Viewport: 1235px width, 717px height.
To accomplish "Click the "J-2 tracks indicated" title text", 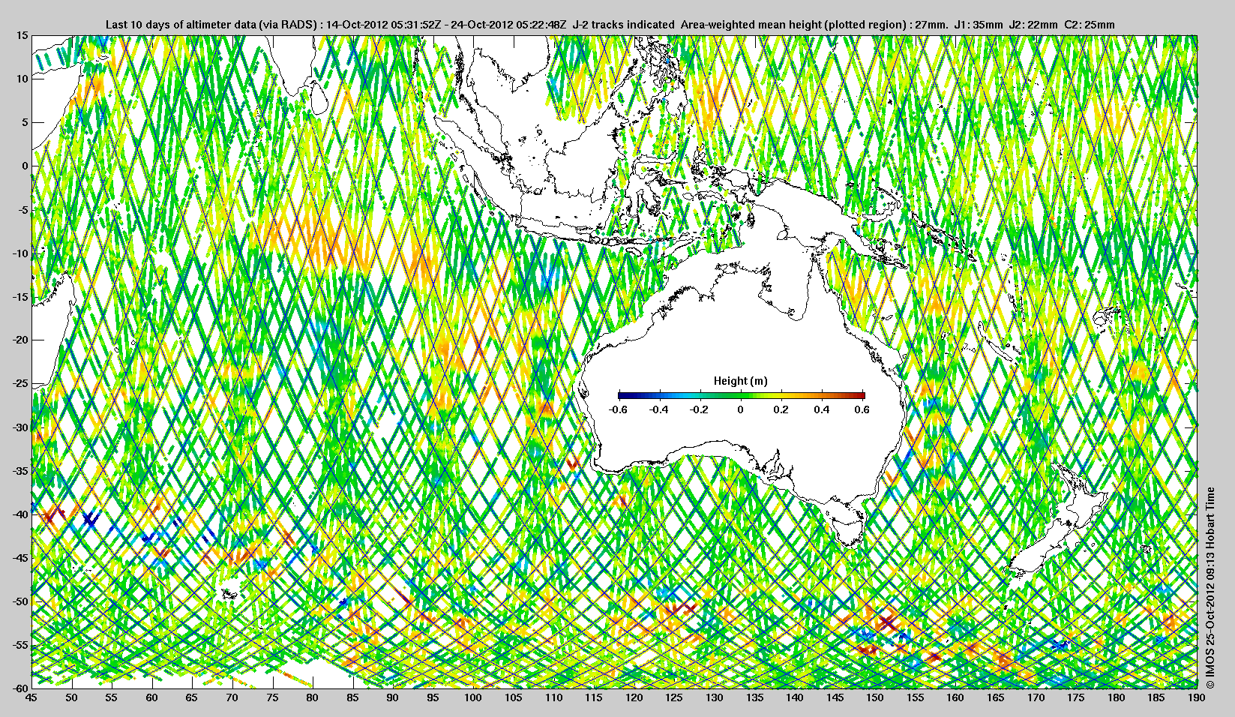I will [x=623, y=25].
